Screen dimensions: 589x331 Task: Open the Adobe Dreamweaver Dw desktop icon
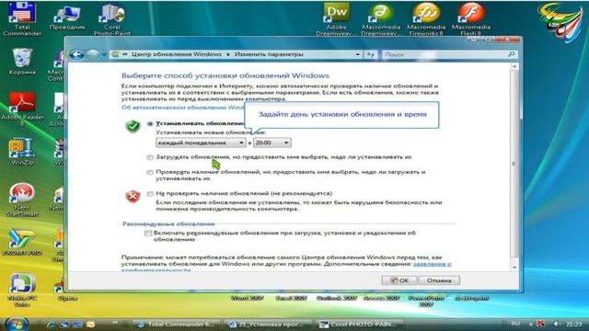336,18
